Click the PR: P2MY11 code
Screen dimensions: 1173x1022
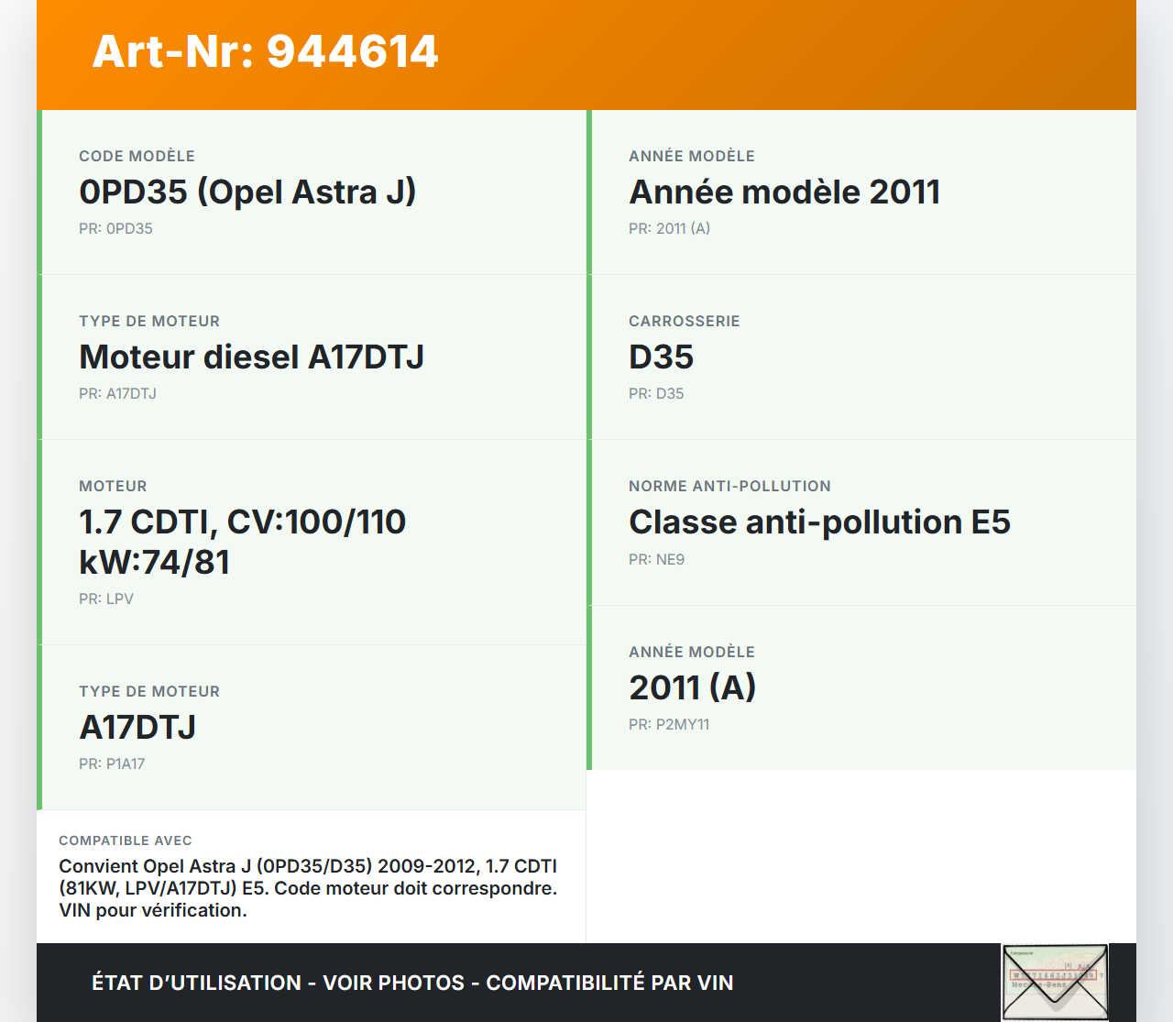tap(669, 724)
